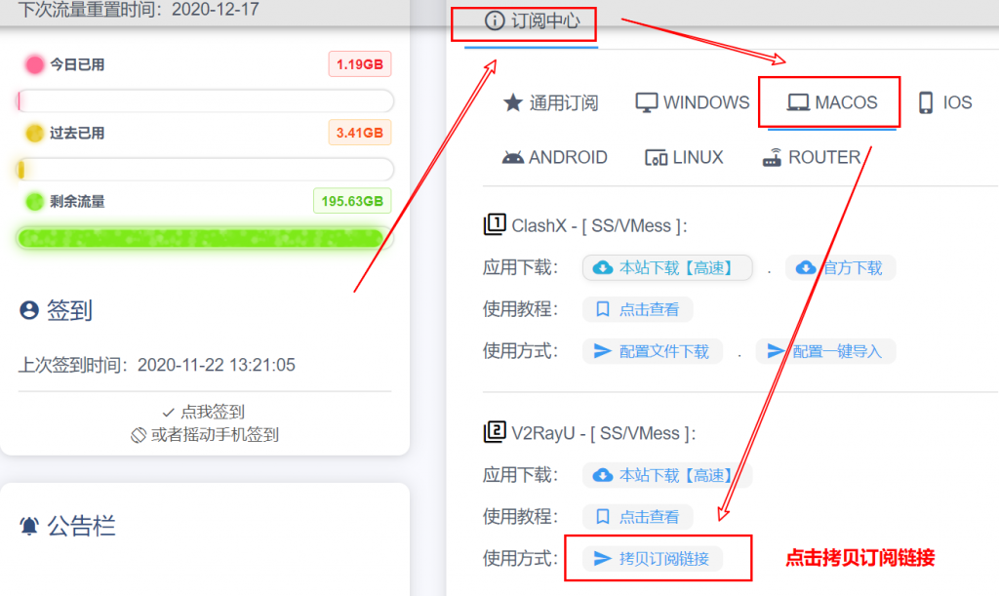Click 点我签到 to check in
999x596 pixels.
204,411
